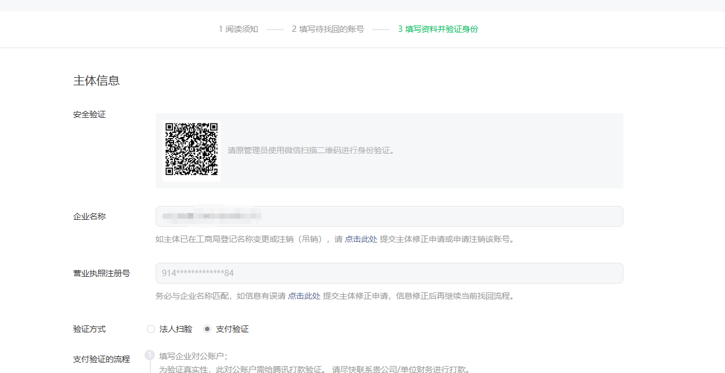The height and width of the screenshot is (373, 725).
Task: Click step 1 circle icon in payment flow
Action: coord(149,355)
